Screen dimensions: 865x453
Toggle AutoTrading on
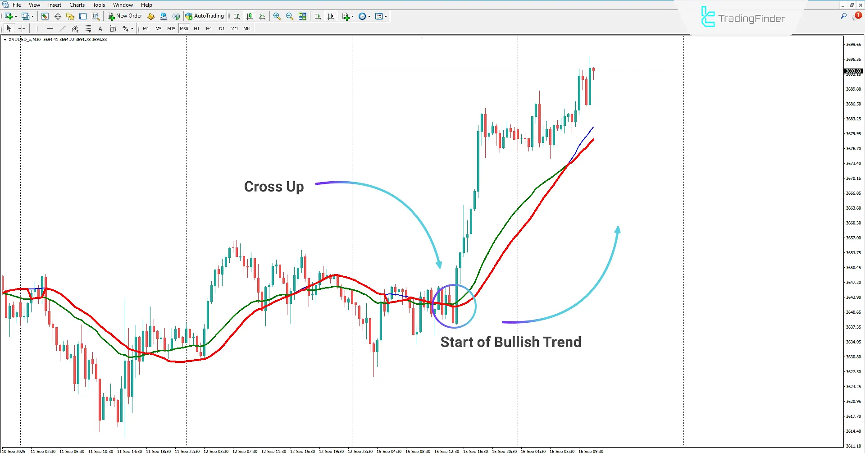pos(205,16)
